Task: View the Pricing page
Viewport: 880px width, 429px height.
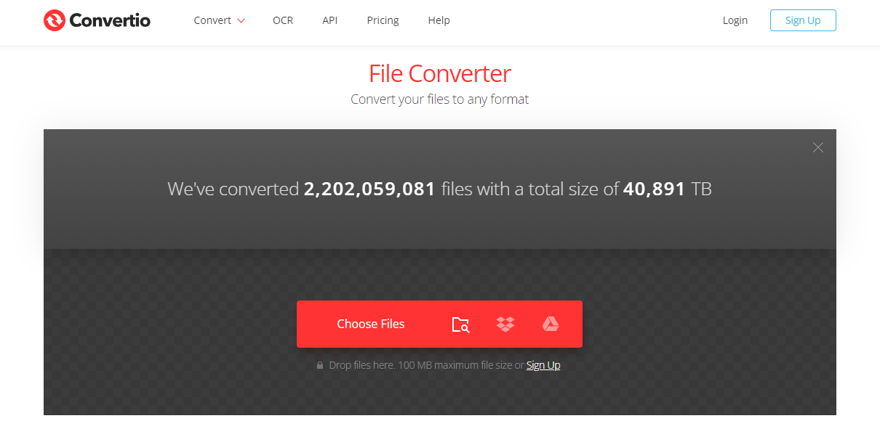Action: (383, 20)
